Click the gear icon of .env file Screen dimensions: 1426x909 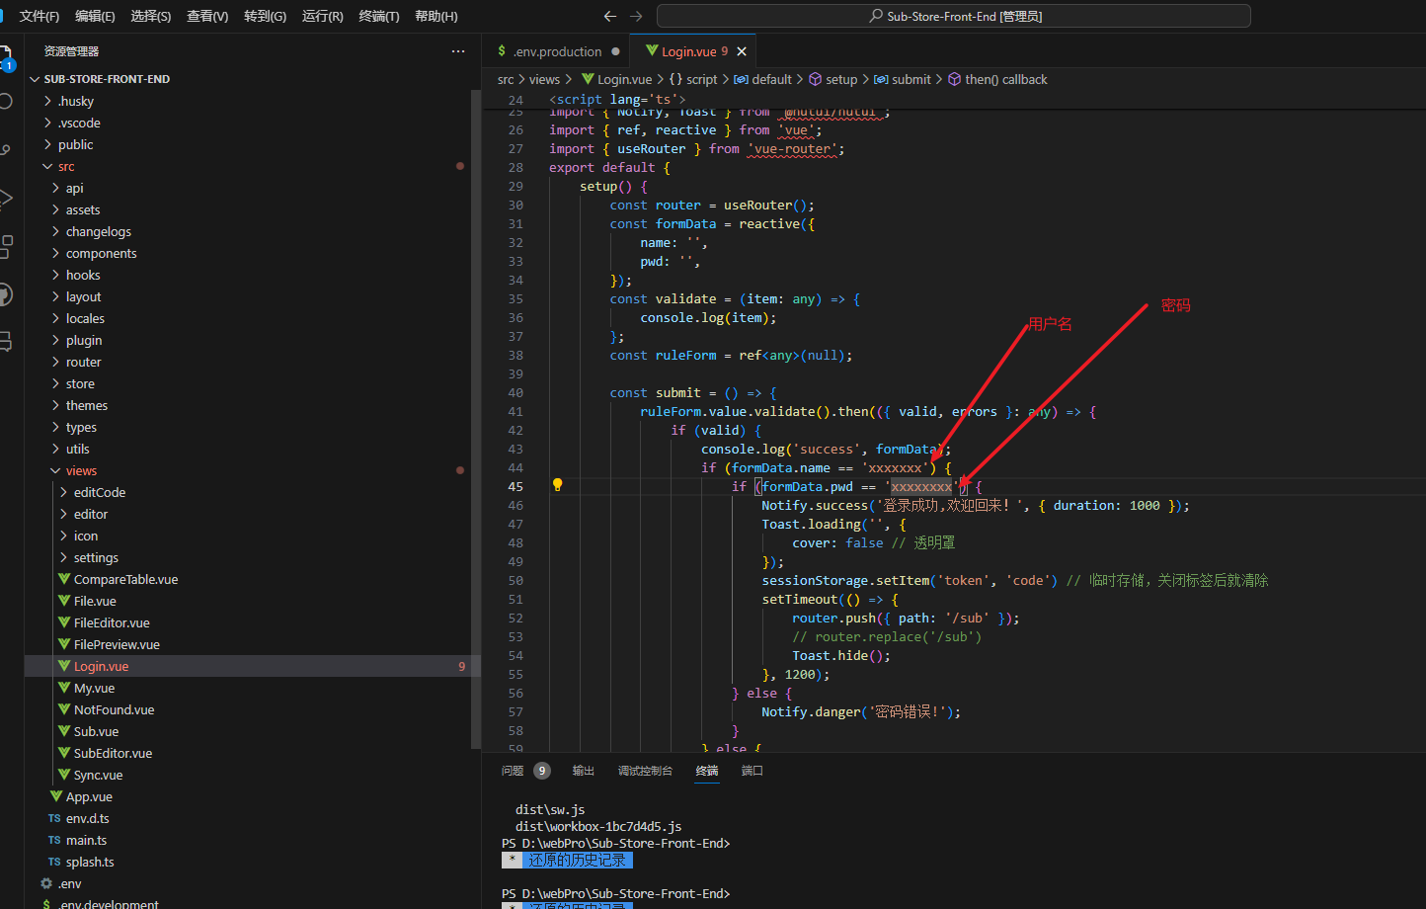(46, 883)
